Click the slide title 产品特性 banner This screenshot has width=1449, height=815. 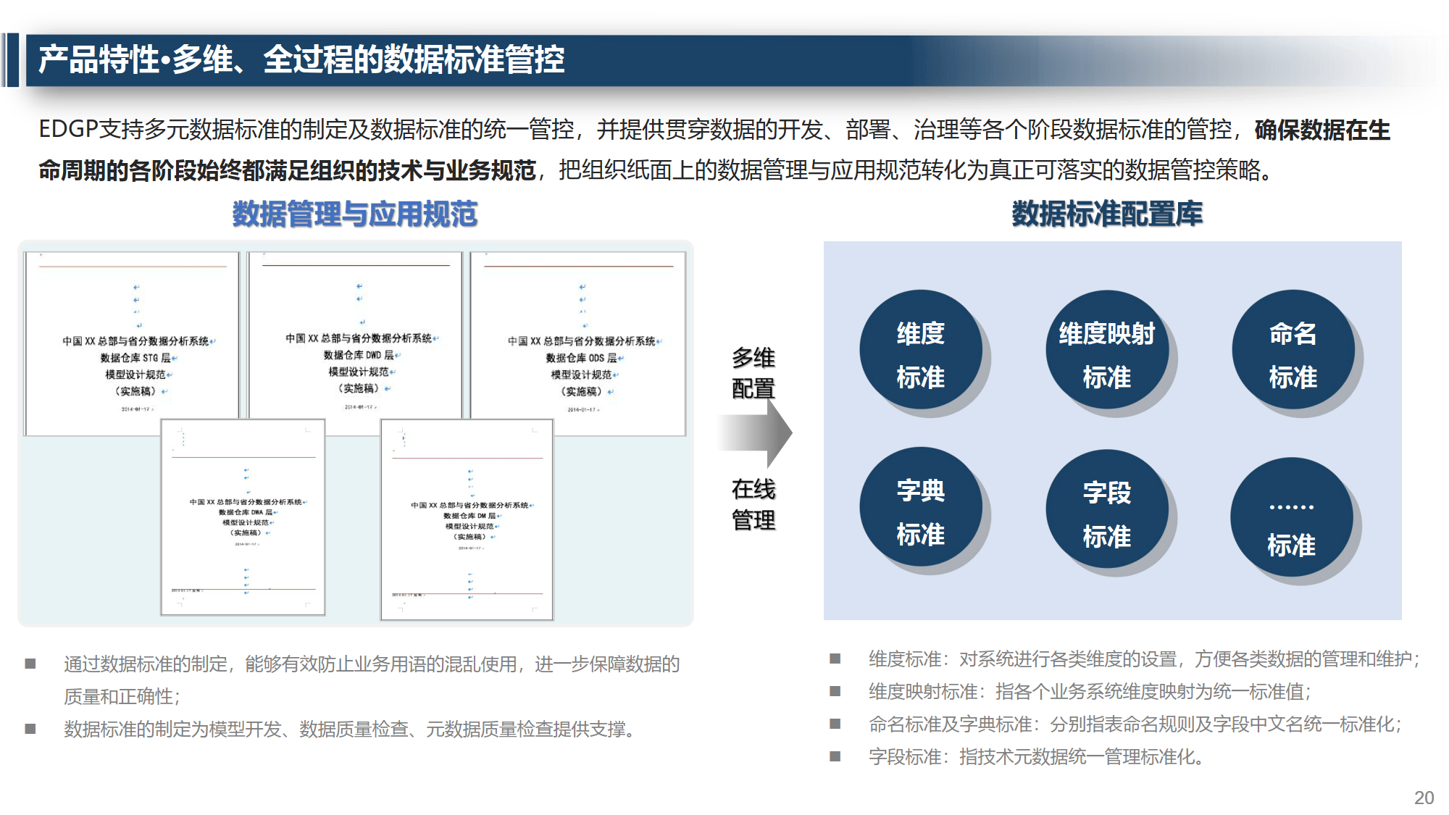[x=301, y=60]
